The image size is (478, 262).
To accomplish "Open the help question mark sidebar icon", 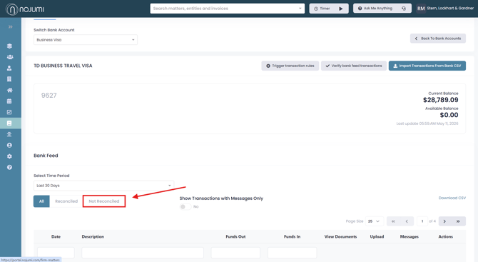I will point(9,167).
